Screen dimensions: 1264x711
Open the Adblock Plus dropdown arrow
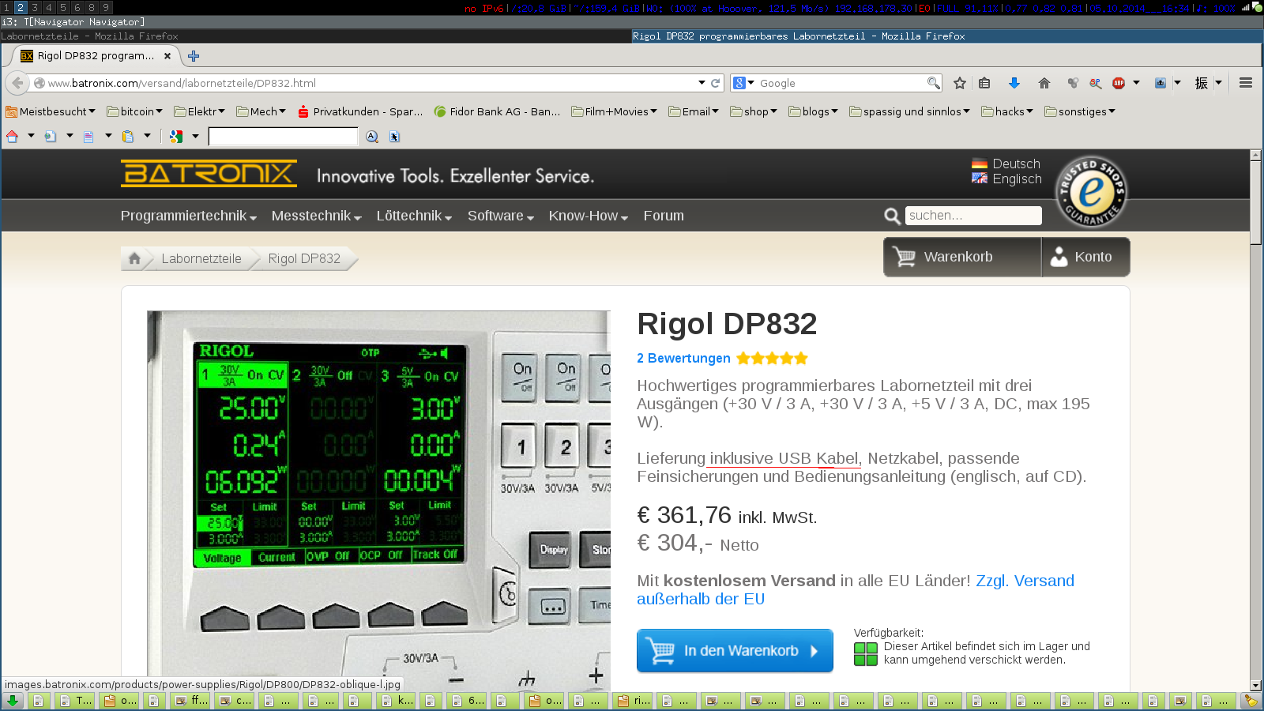[1137, 83]
